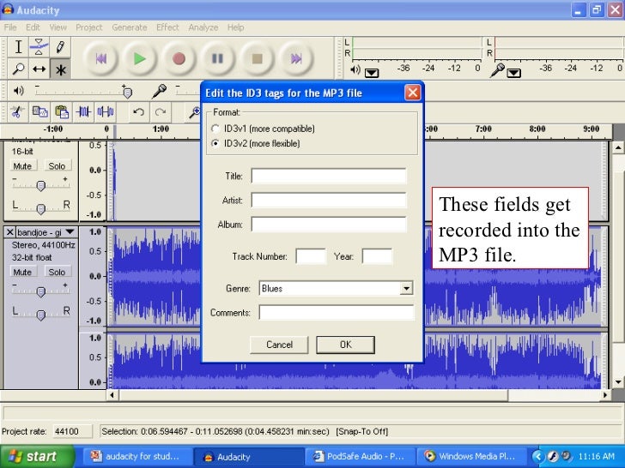
Task: Click the Title input field
Action: tap(329, 176)
